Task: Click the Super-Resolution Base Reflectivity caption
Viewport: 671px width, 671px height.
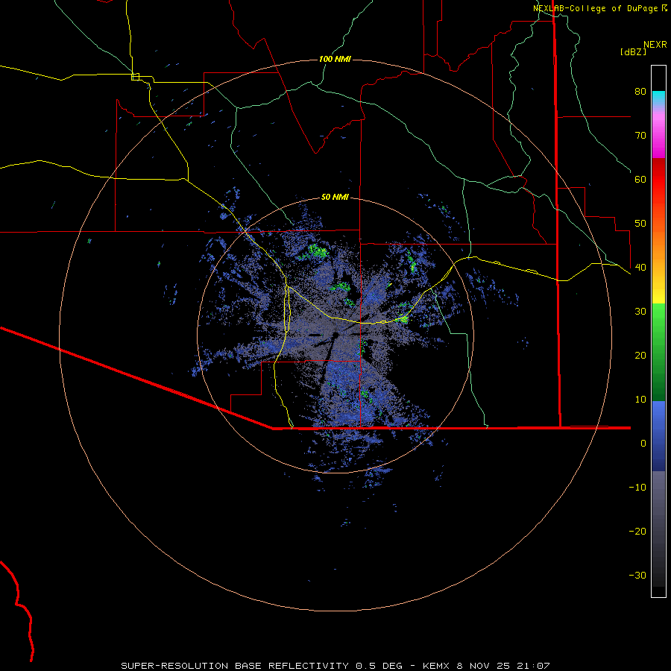Action: tap(262, 666)
